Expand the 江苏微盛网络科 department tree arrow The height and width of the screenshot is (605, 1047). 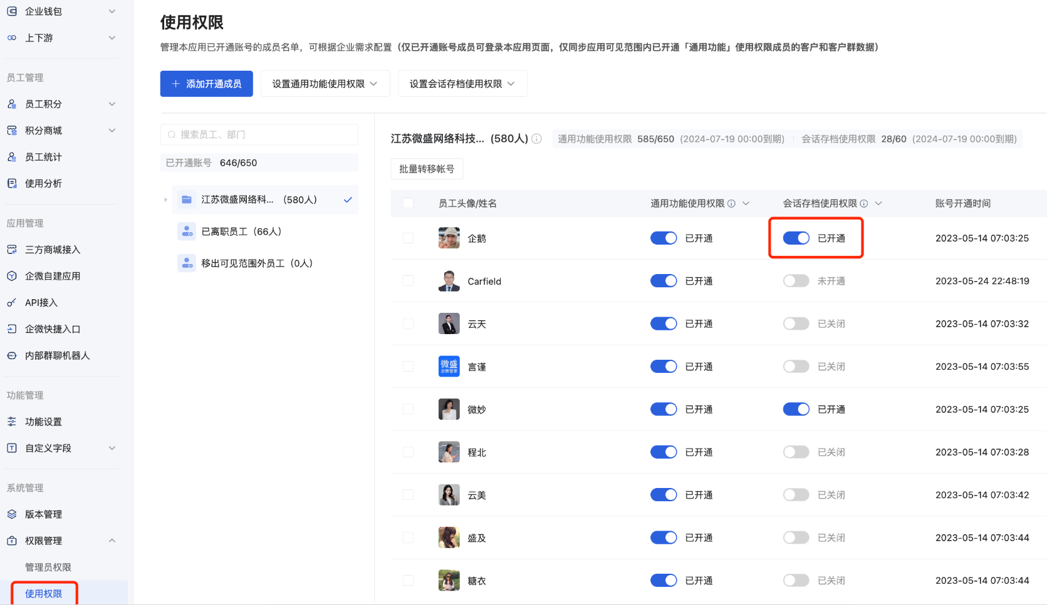pyautogui.click(x=165, y=200)
